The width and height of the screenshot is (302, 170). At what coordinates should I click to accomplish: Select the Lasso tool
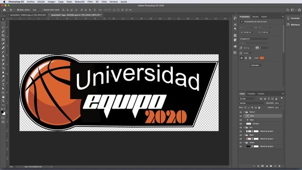tap(3, 27)
